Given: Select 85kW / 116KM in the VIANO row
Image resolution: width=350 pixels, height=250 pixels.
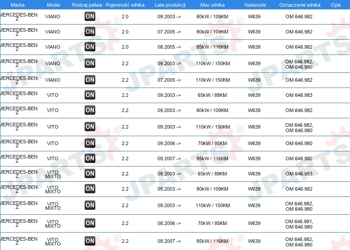Looking at the screenshot, I should [x=212, y=47].
